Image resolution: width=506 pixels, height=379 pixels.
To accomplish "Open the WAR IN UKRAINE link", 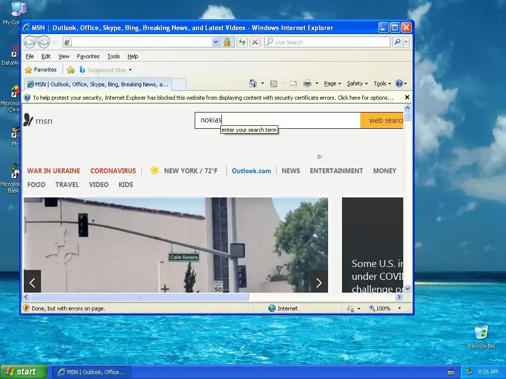I will [x=53, y=171].
